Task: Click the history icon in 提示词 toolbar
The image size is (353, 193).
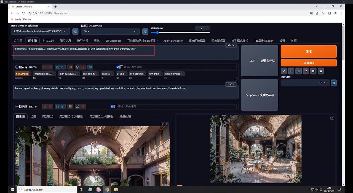Action: [x=57, y=67]
